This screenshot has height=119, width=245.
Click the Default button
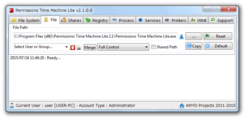point(218,46)
